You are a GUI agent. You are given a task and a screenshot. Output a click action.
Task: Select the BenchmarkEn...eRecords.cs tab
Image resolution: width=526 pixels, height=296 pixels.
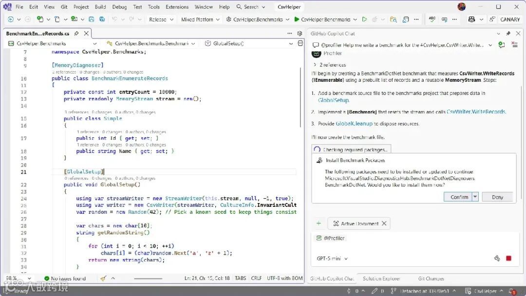(x=38, y=34)
